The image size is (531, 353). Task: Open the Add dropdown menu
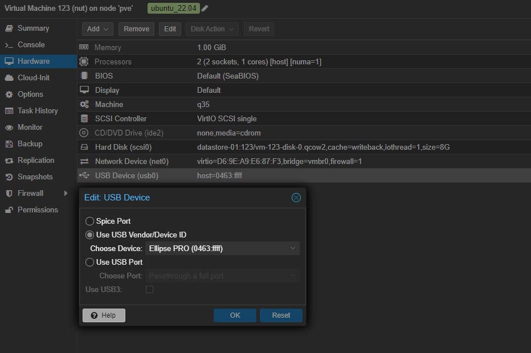(98, 29)
